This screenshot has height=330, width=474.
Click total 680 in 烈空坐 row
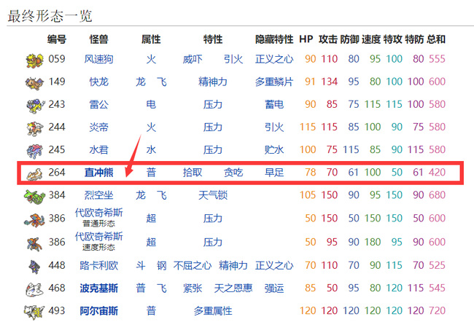coord(437,195)
